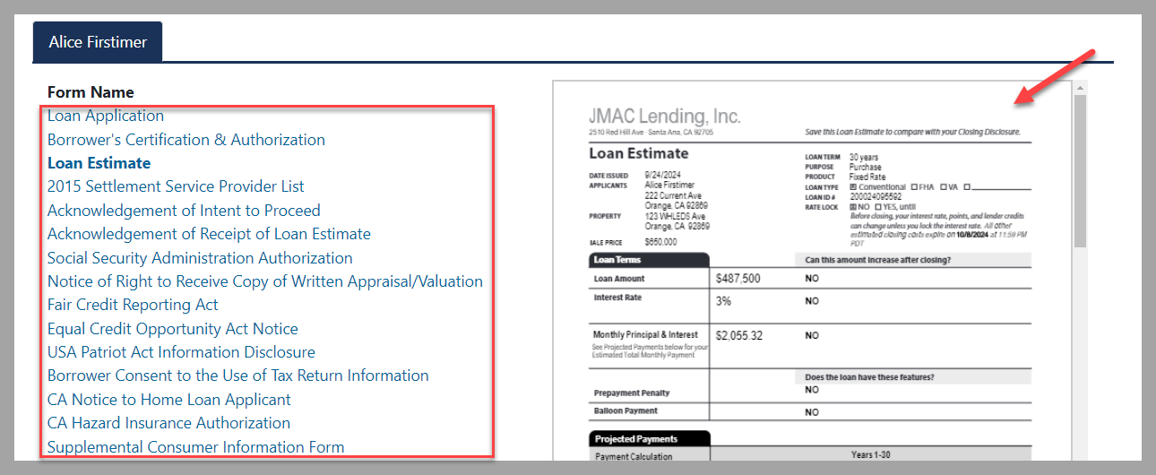Select the Alice Firstimer tab
Screen dimensions: 1156x475
tap(98, 42)
